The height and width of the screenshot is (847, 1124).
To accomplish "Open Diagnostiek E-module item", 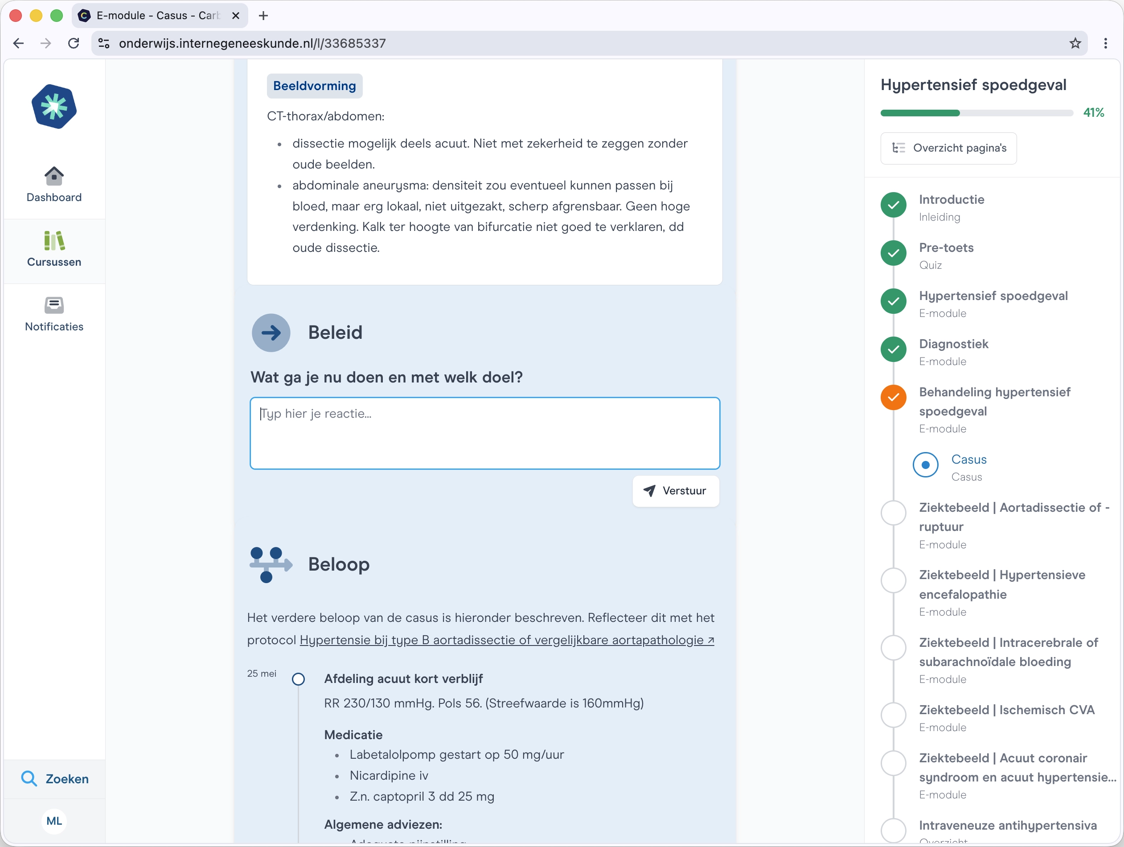I will pyautogui.click(x=953, y=352).
